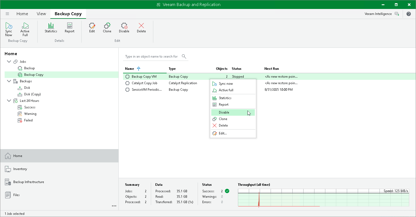
Task: Select Backup under Jobs in tree
Action: point(29,68)
